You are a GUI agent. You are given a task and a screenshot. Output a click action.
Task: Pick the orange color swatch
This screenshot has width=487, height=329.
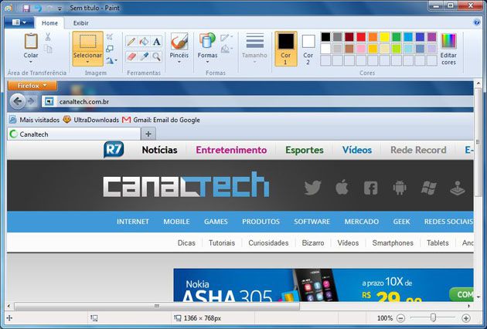[x=373, y=37]
